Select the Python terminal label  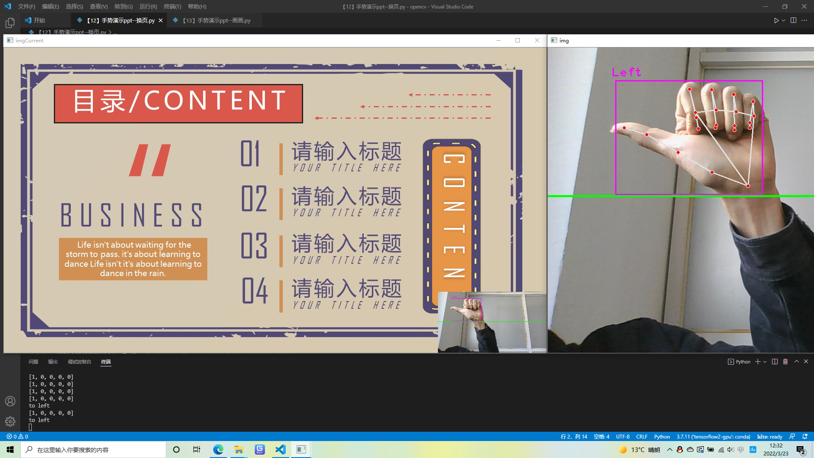[x=739, y=362]
